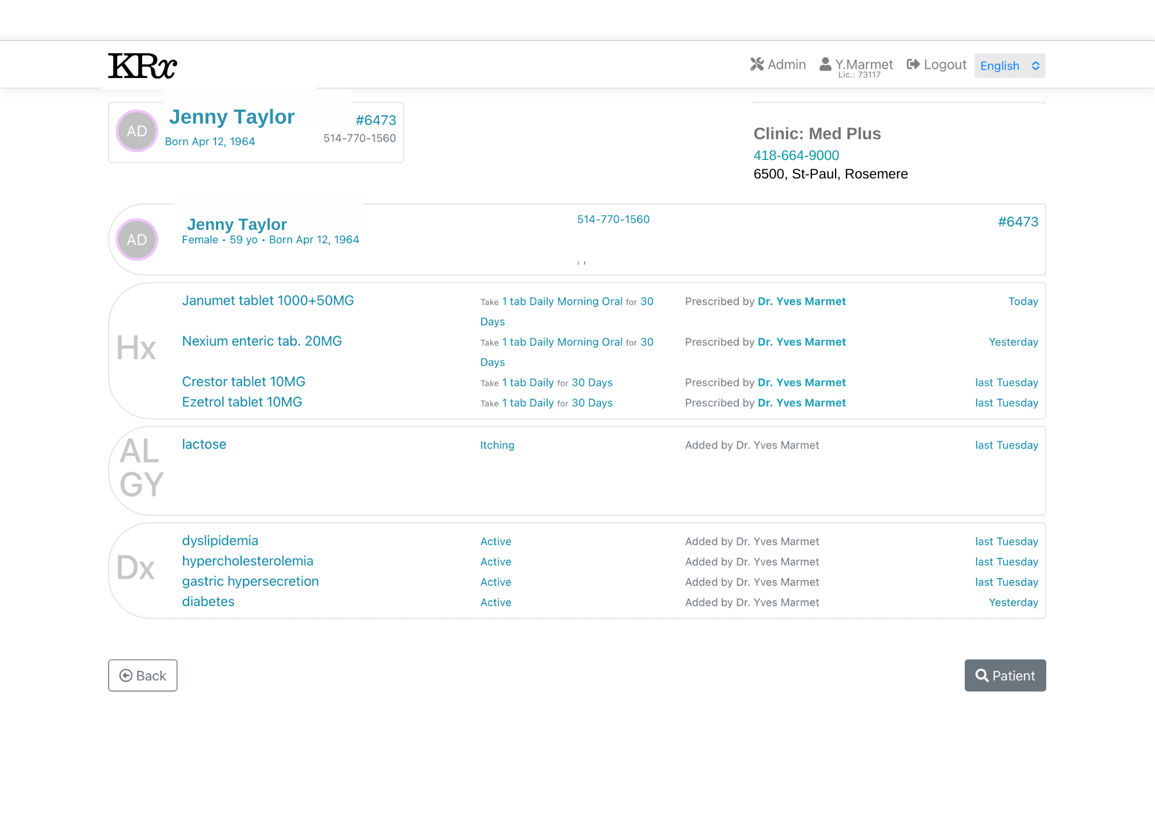The width and height of the screenshot is (1155, 834).
Task: Click the AD avatar in top patient card
Action: 137,131
